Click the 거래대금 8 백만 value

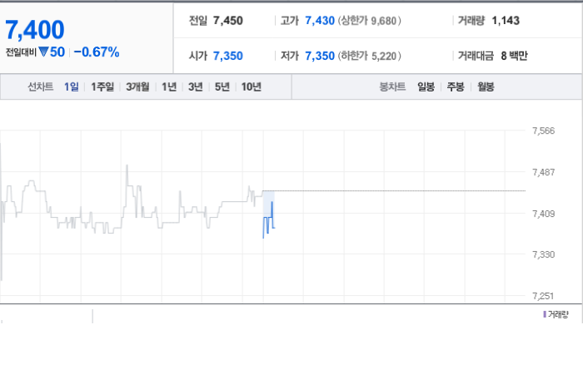coord(514,56)
